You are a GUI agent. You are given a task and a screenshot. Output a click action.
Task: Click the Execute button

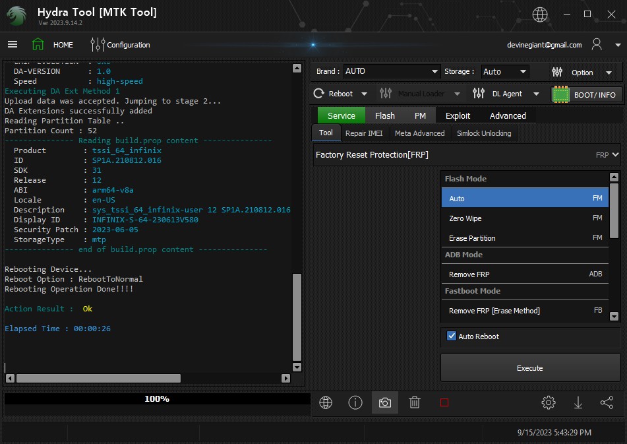pos(530,368)
